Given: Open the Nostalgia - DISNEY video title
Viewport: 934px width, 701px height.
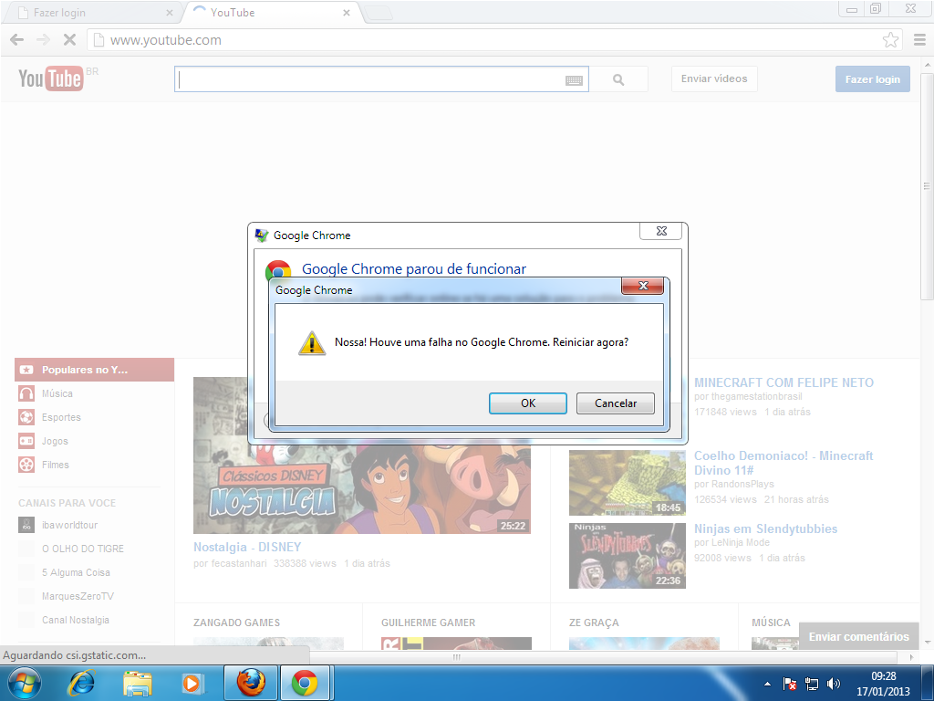Looking at the screenshot, I should tap(247, 547).
